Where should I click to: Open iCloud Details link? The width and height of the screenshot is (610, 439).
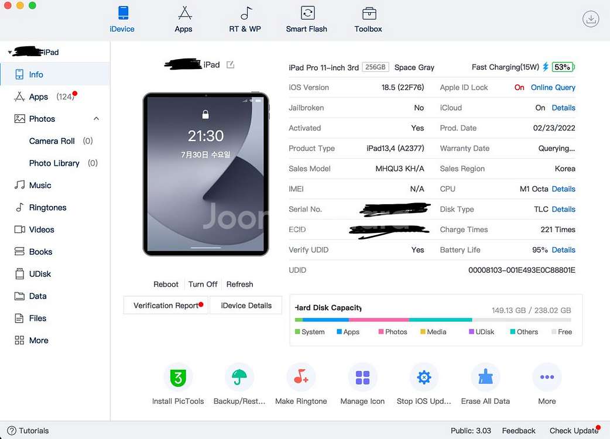coord(563,108)
